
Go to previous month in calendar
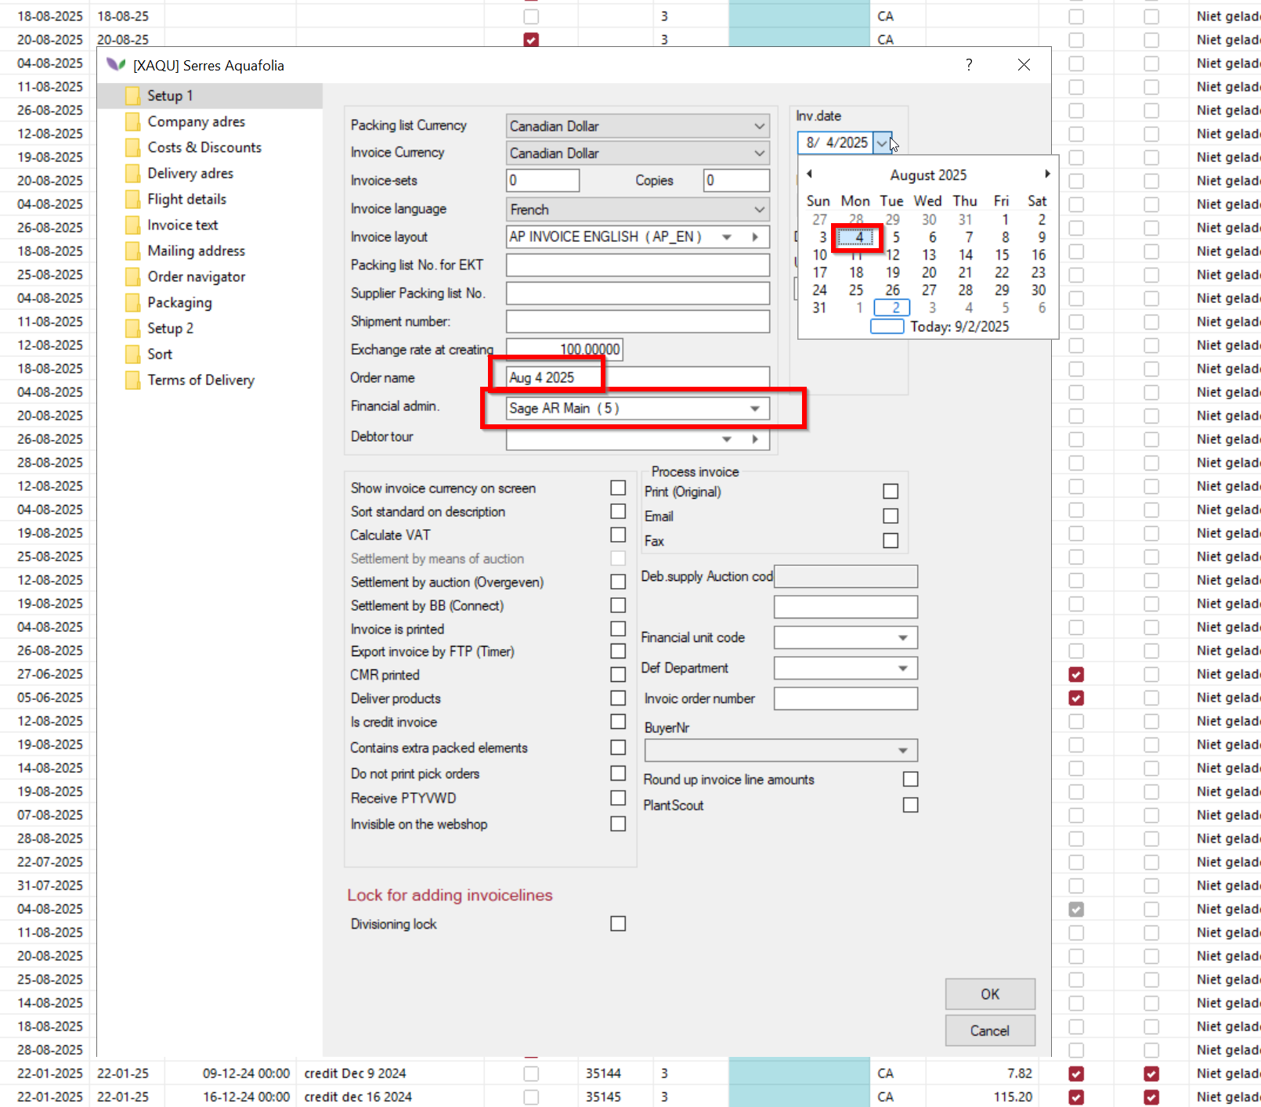(x=809, y=175)
